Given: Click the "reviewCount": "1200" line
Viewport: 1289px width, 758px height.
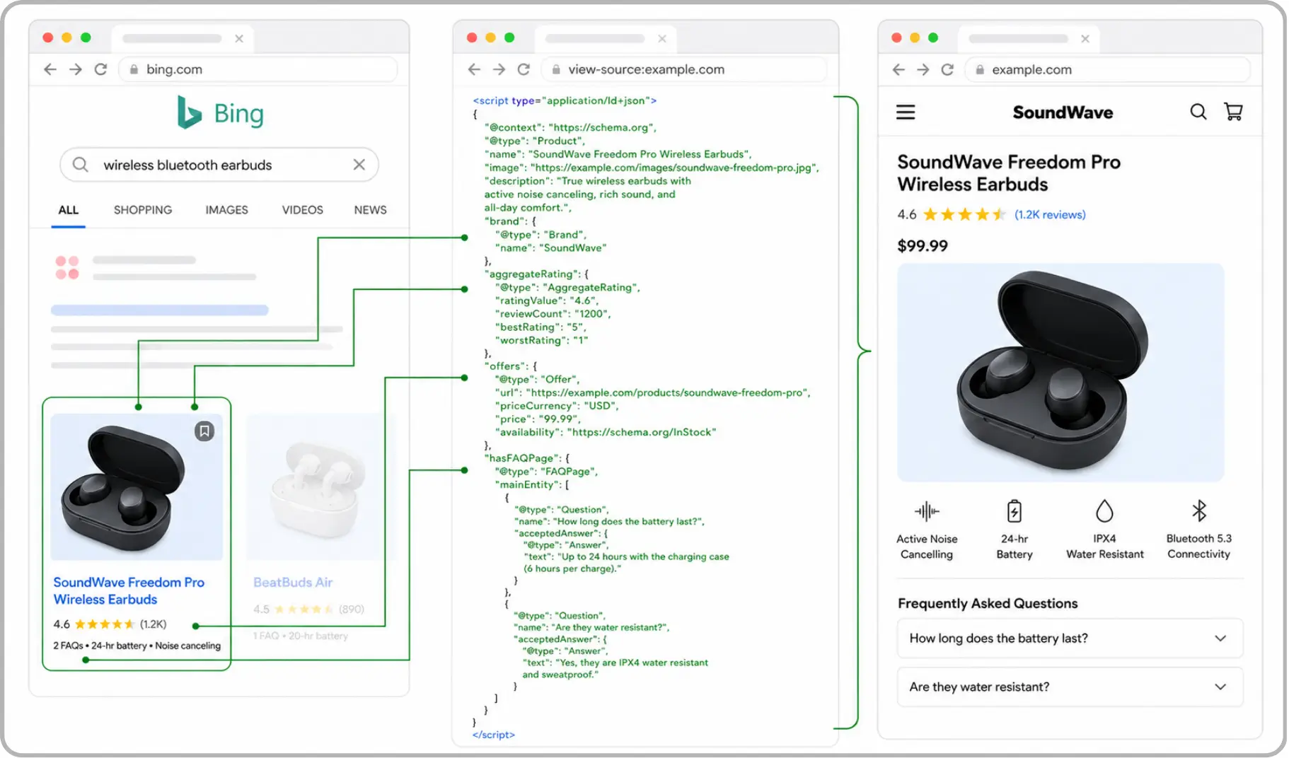Looking at the screenshot, I should [553, 314].
